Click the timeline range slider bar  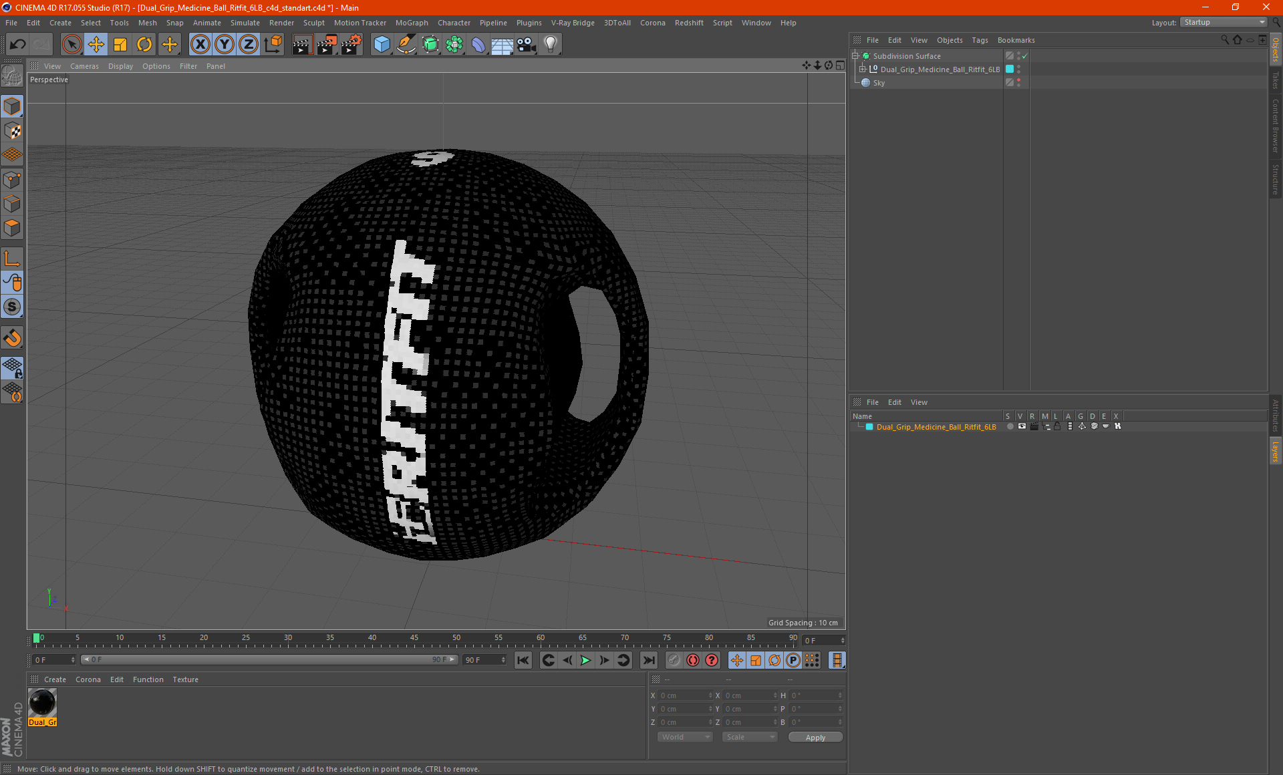pyautogui.click(x=269, y=659)
